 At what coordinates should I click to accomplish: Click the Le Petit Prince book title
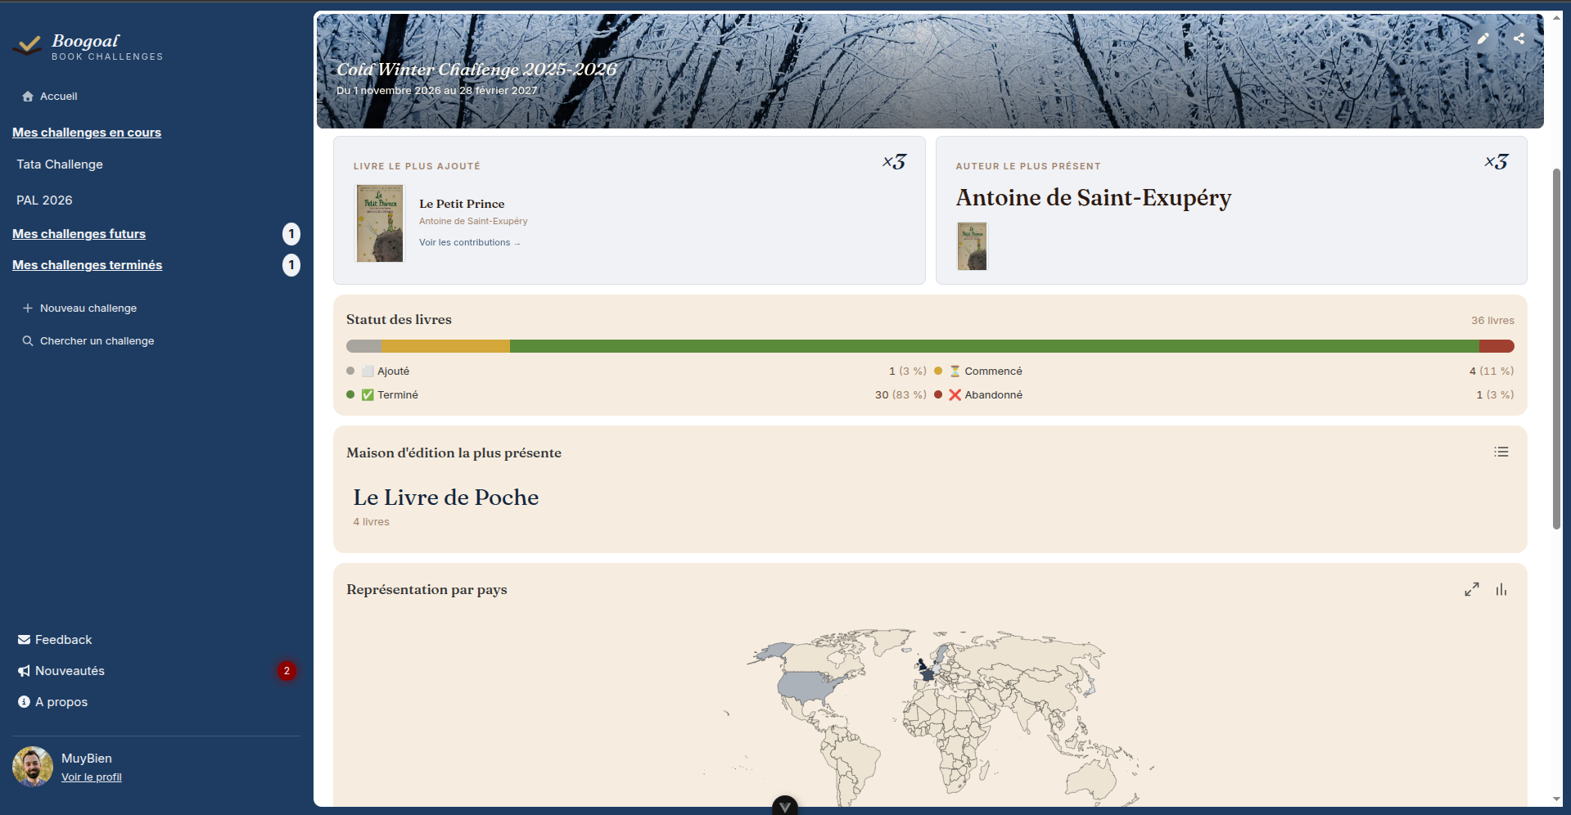tap(462, 204)
